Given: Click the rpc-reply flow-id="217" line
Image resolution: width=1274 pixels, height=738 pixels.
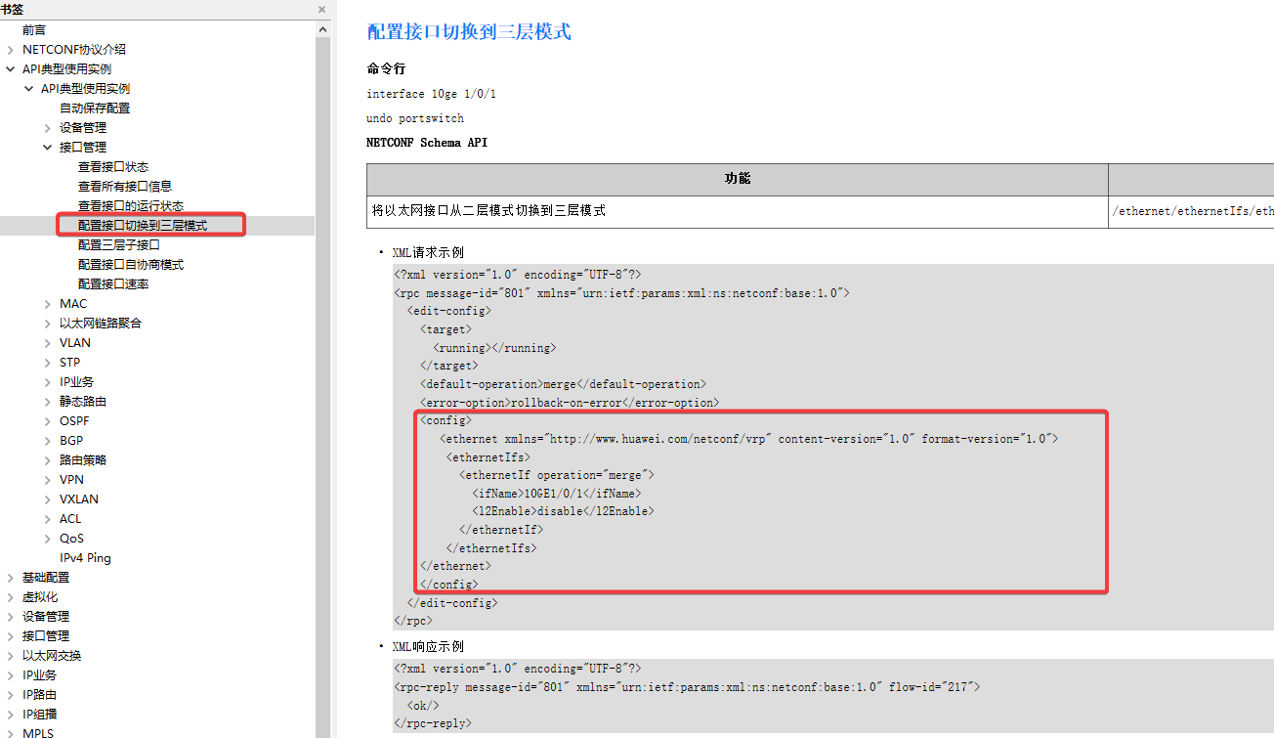Looking at the screenshot, I should click(687, 687).
